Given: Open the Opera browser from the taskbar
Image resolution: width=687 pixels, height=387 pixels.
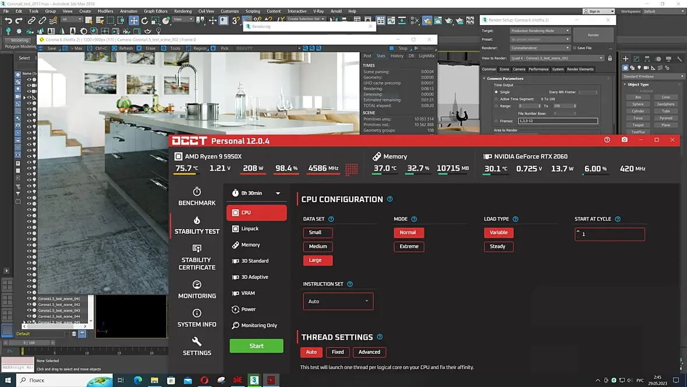Looking at the screenshot, I should pyautogui.click(x=204, y=380).
